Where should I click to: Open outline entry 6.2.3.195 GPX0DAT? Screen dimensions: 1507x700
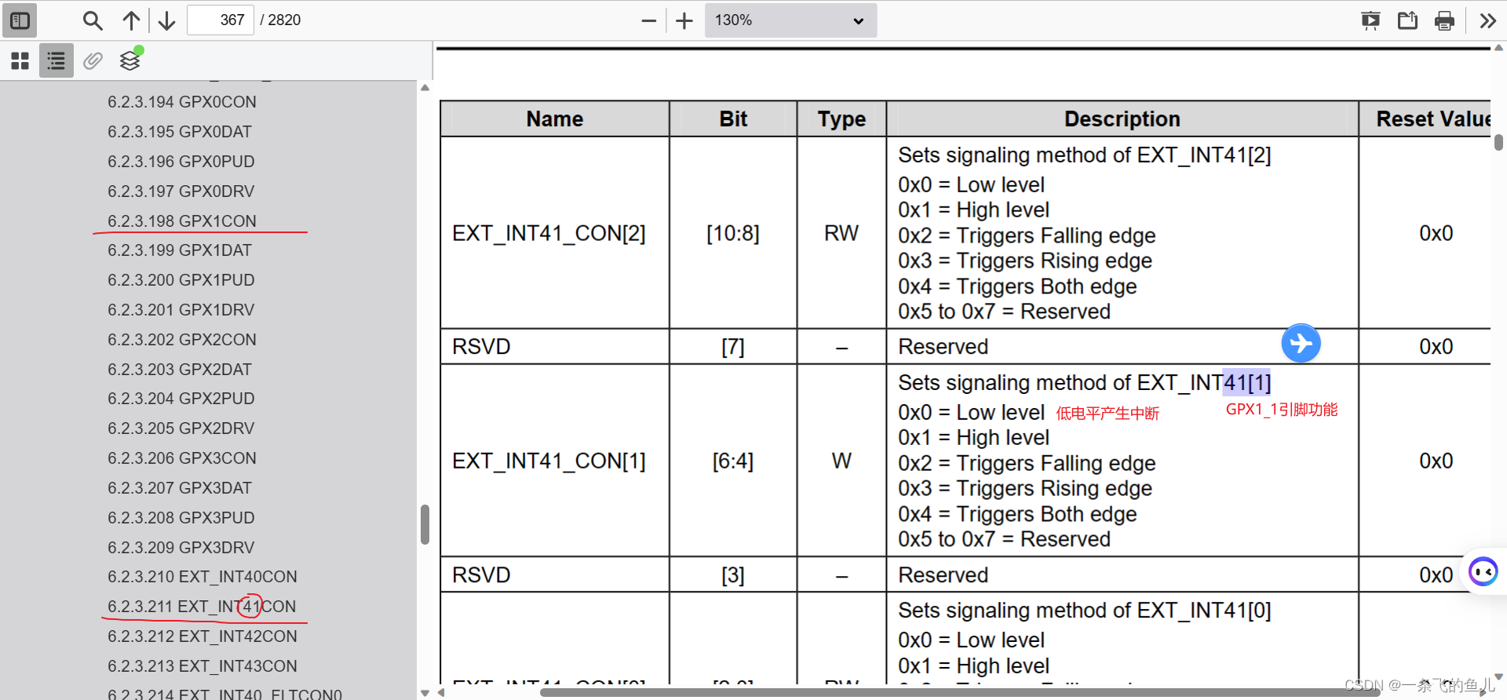point(180,132)
